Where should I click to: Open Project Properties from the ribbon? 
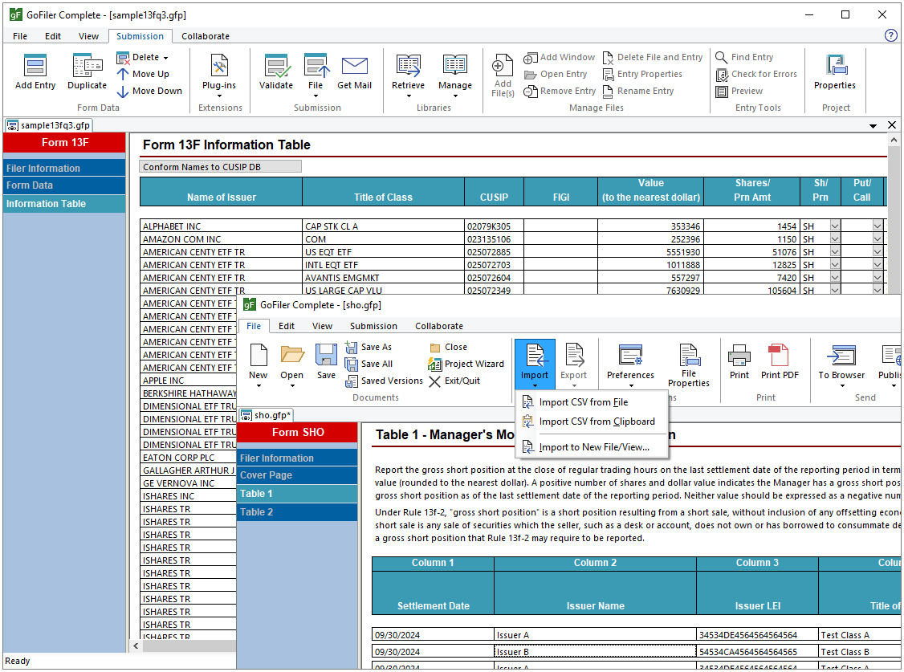coord(834,71)
